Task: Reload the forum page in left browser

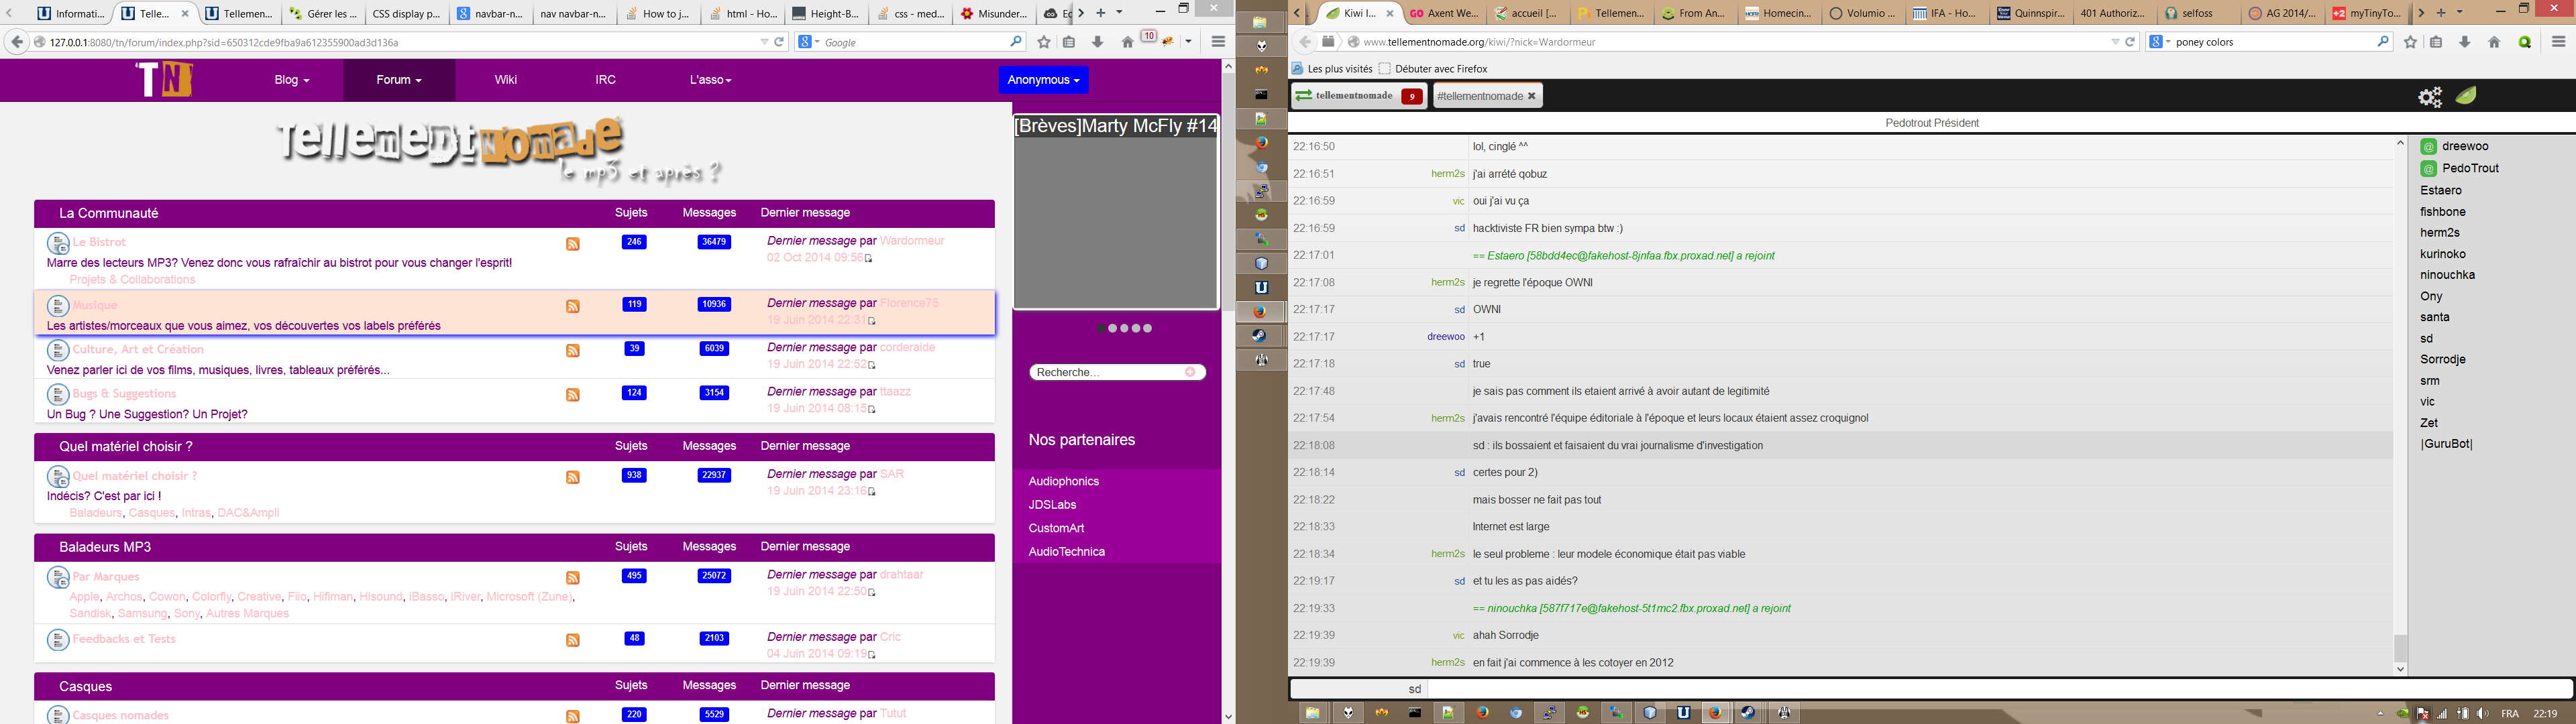Action: coord(779,42)
